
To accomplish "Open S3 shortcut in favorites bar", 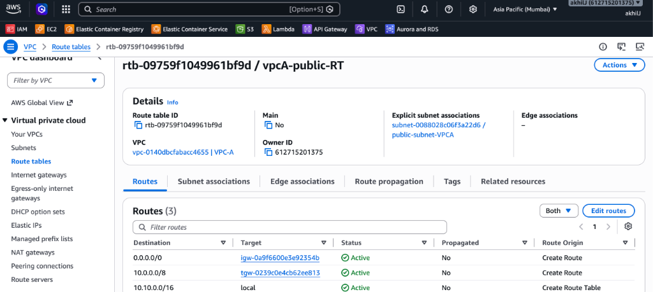I will point(244,29).
